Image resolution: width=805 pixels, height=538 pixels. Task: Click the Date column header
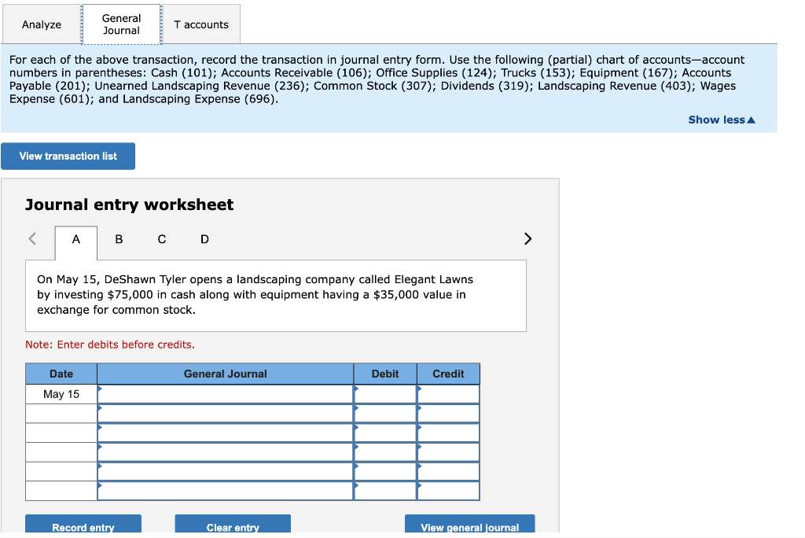[x=61, y=374]
